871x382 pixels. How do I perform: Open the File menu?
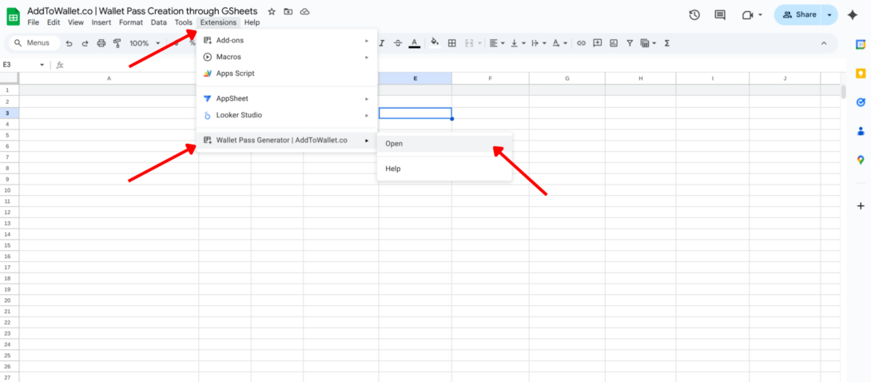[34, 22]
